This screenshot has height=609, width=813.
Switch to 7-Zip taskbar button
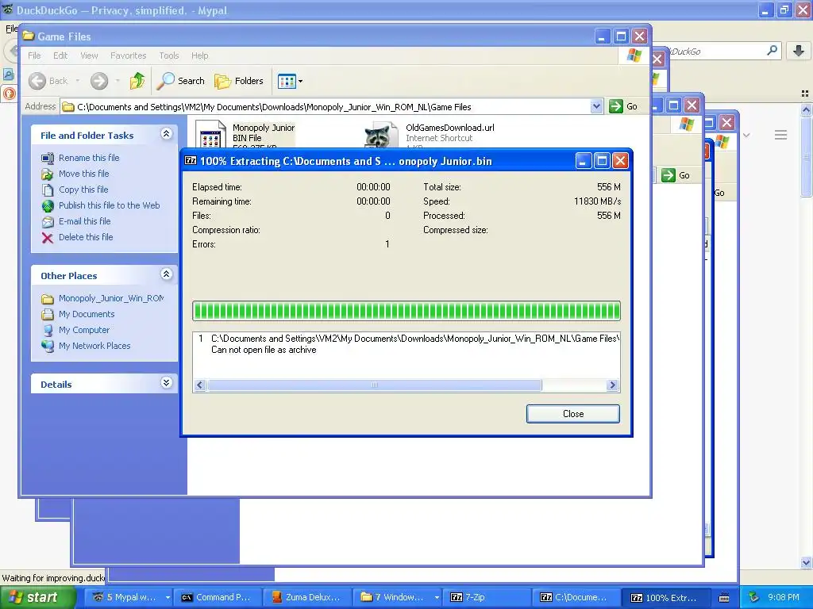(487, 597)
